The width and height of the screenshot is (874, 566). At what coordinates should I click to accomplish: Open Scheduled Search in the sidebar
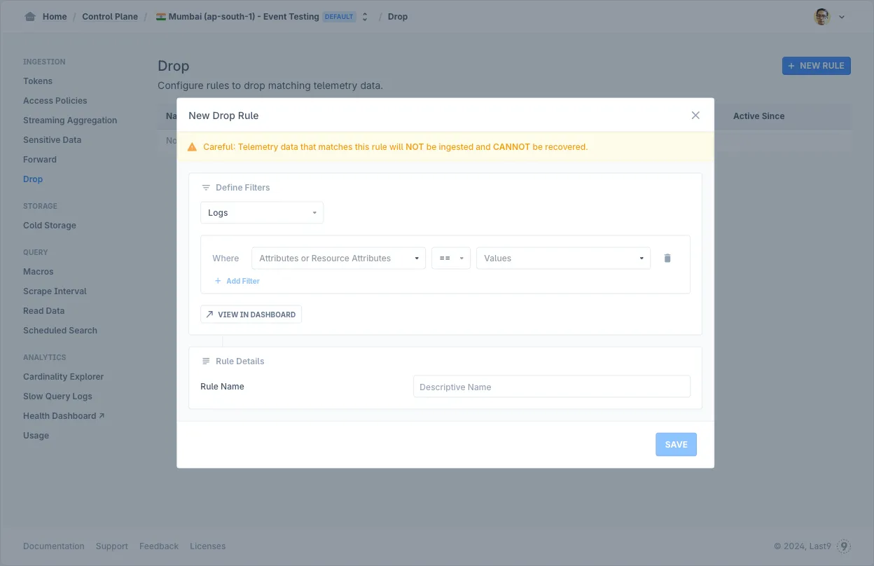[x=60, y=331]
